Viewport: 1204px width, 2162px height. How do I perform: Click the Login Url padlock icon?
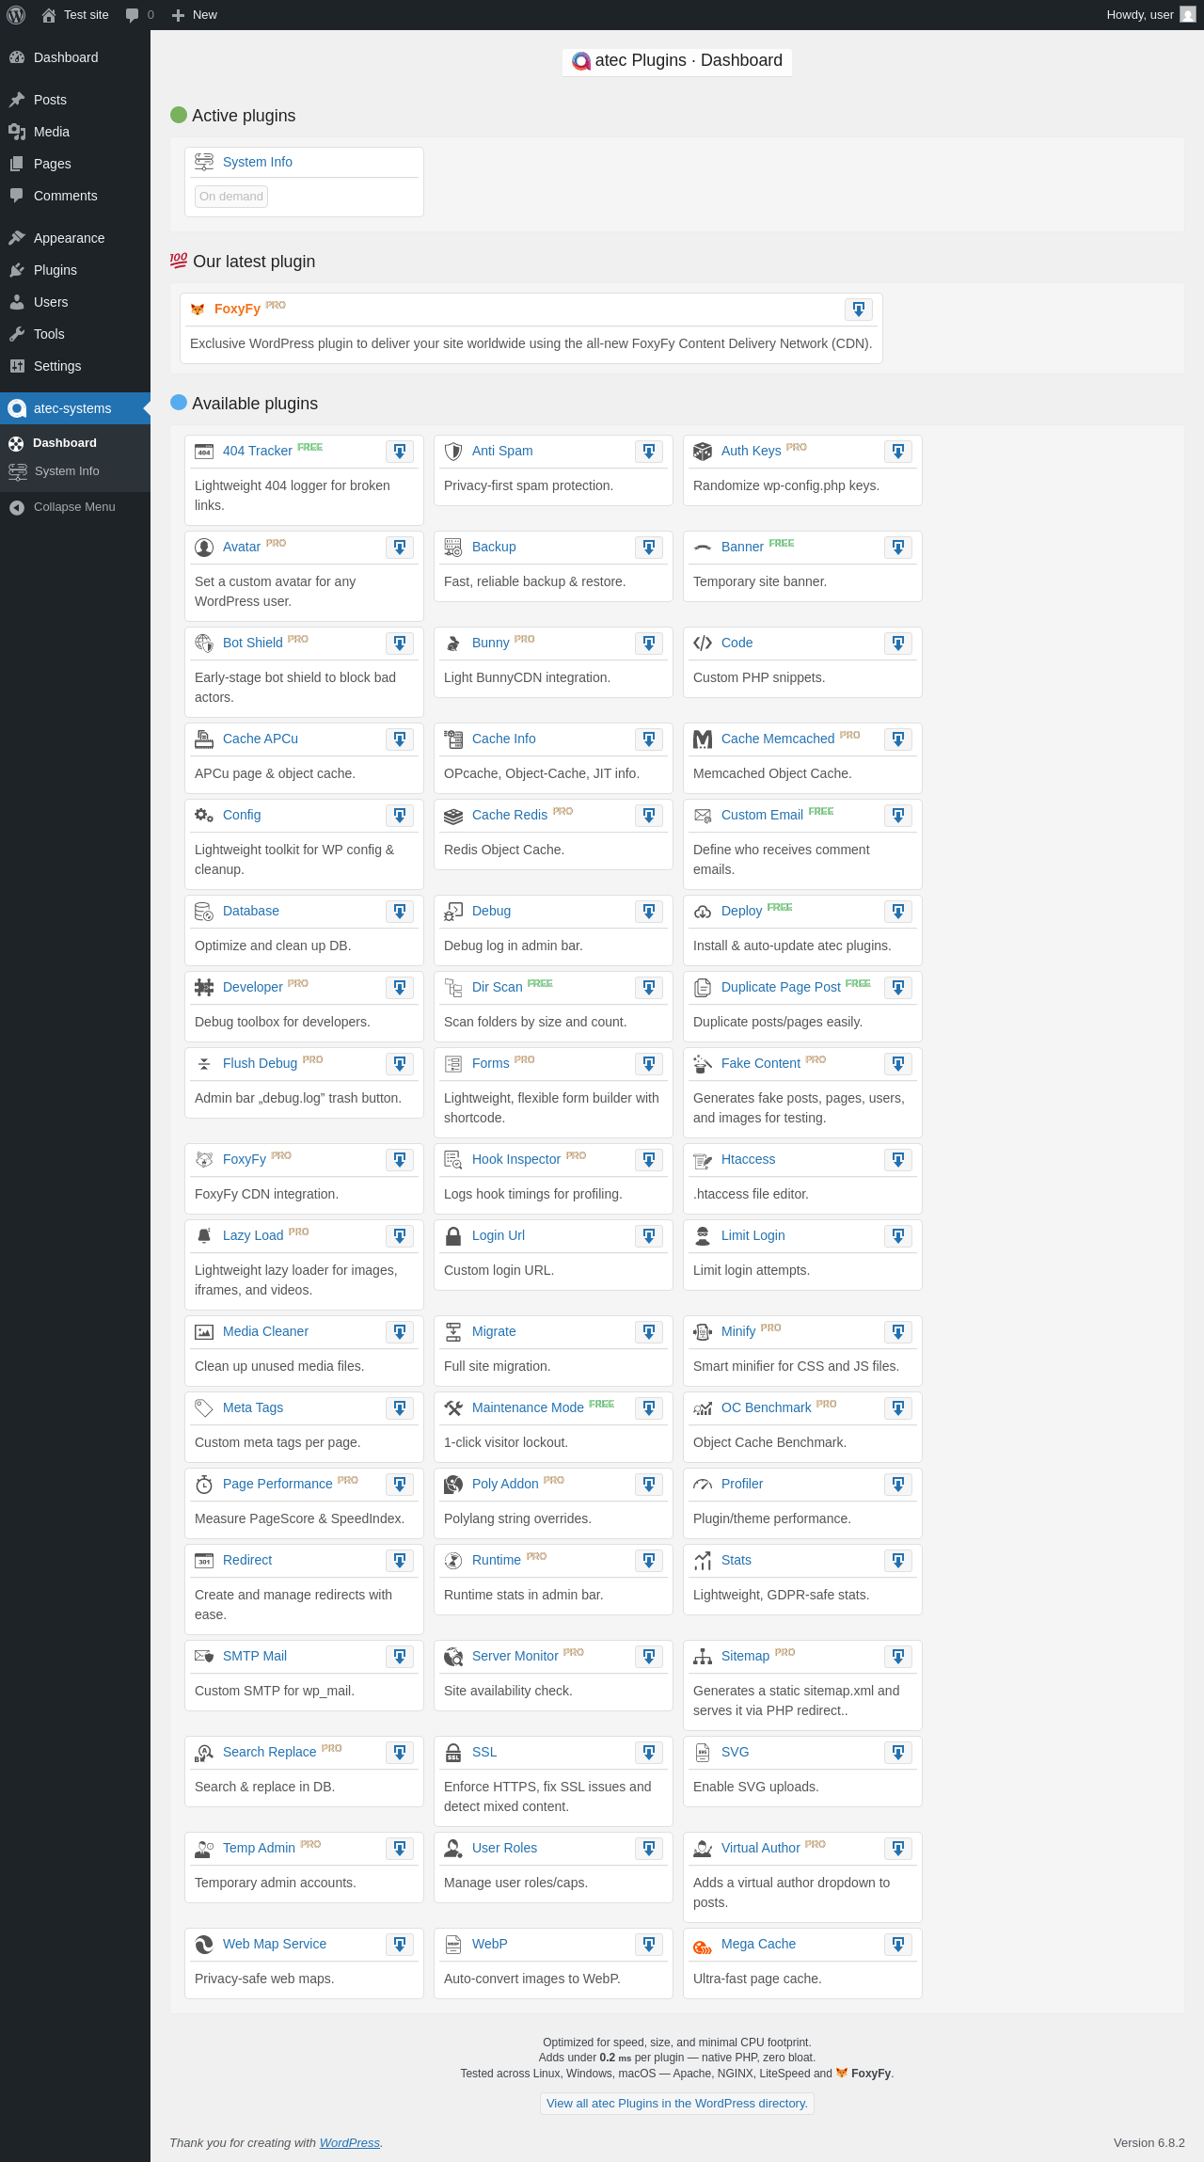coord(453,1236)
